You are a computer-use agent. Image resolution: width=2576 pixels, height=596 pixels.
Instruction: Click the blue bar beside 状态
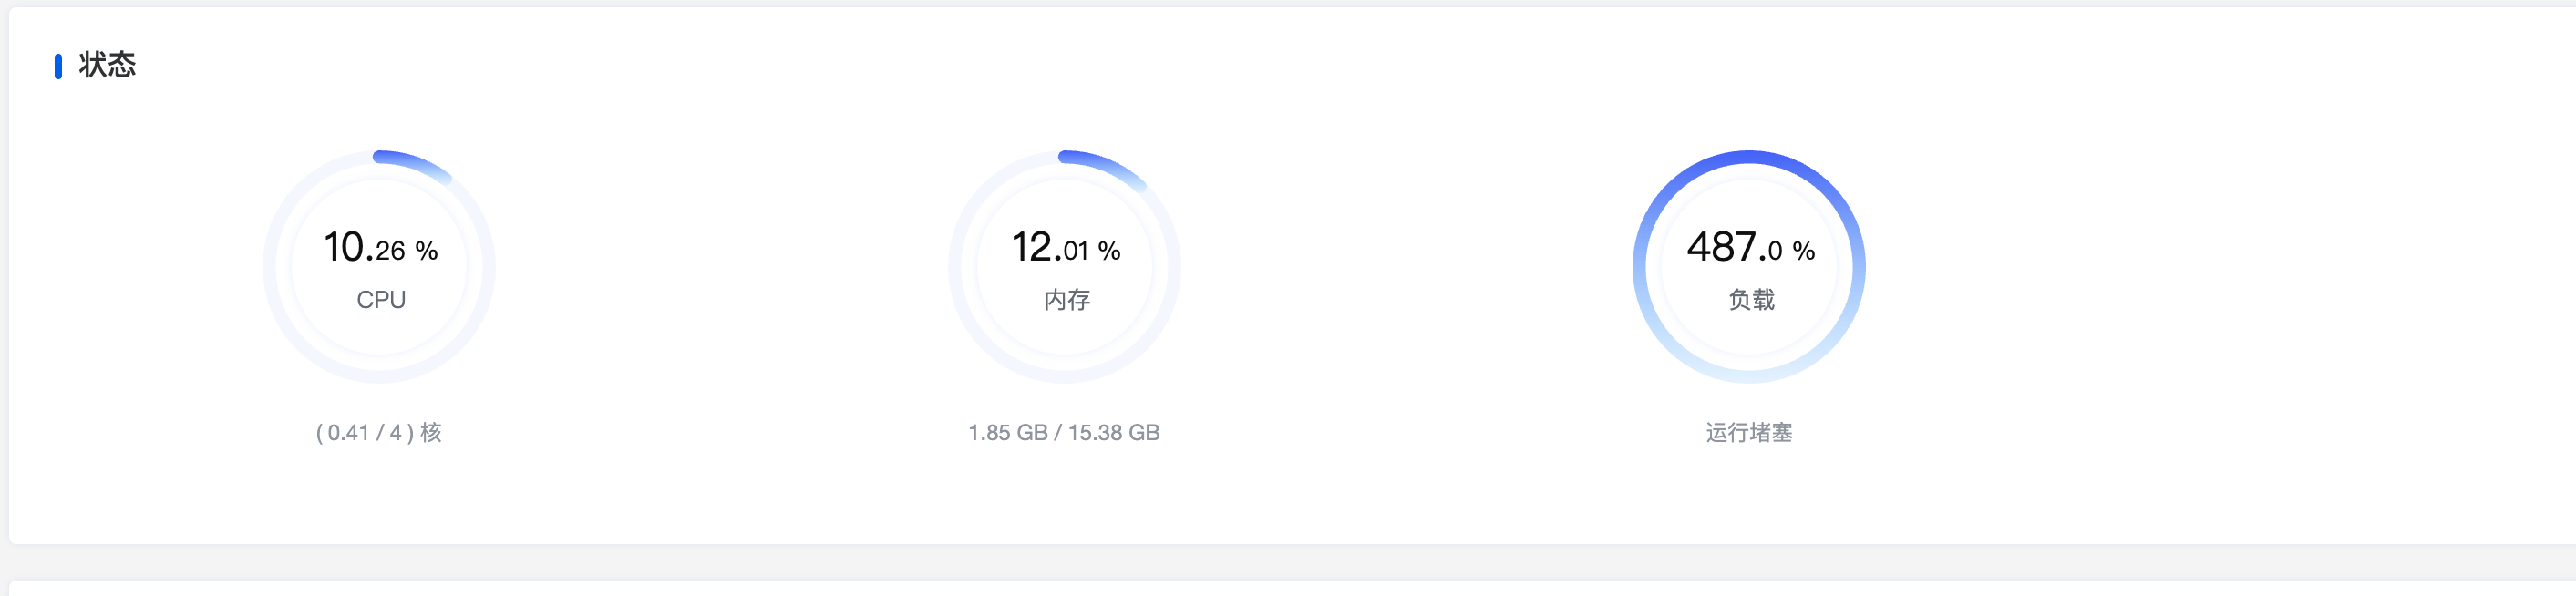(58, 66)
